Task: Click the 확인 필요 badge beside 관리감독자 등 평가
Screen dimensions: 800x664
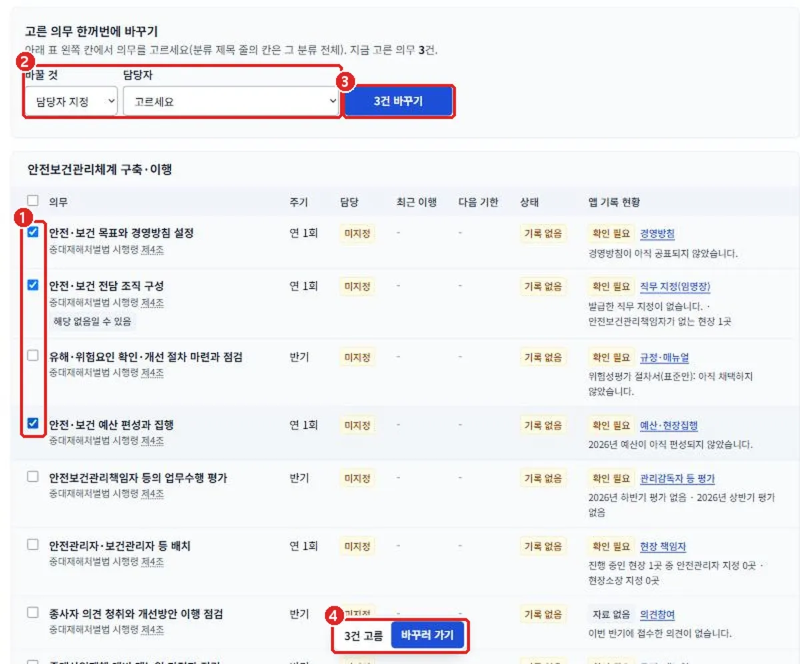Action: [x=610, y=478]
